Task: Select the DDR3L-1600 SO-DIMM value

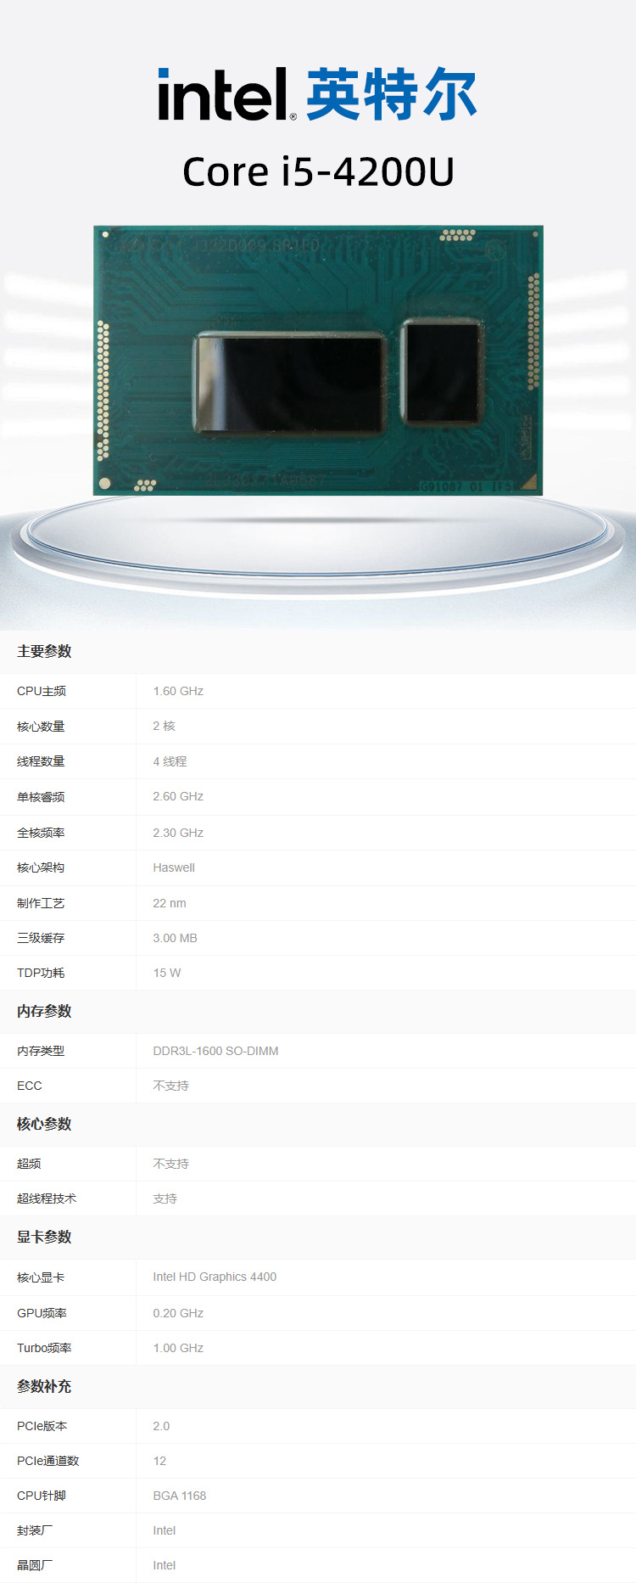Action: pyautogui.click(x=215, y=1051)
